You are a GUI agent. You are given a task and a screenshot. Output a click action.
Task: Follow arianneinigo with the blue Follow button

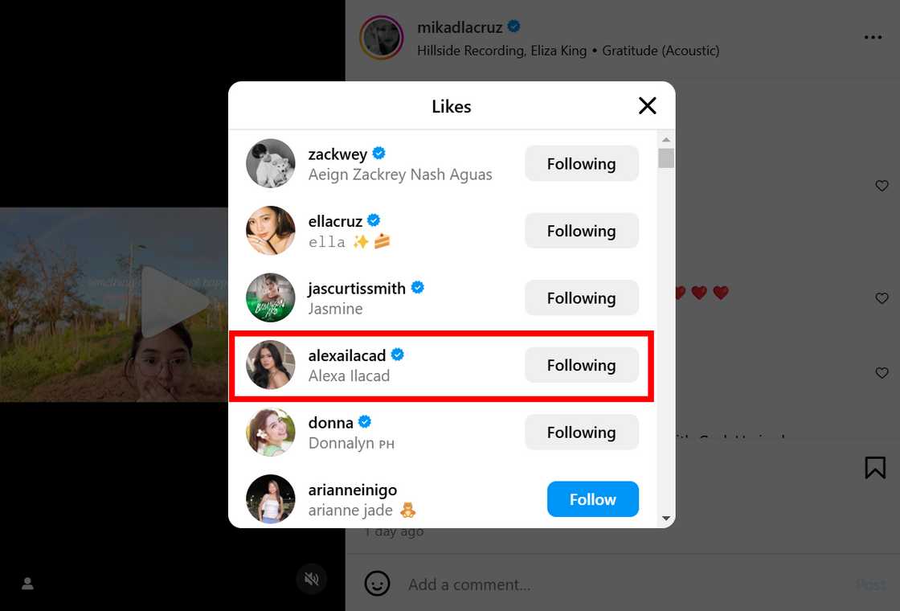[592, 498]
